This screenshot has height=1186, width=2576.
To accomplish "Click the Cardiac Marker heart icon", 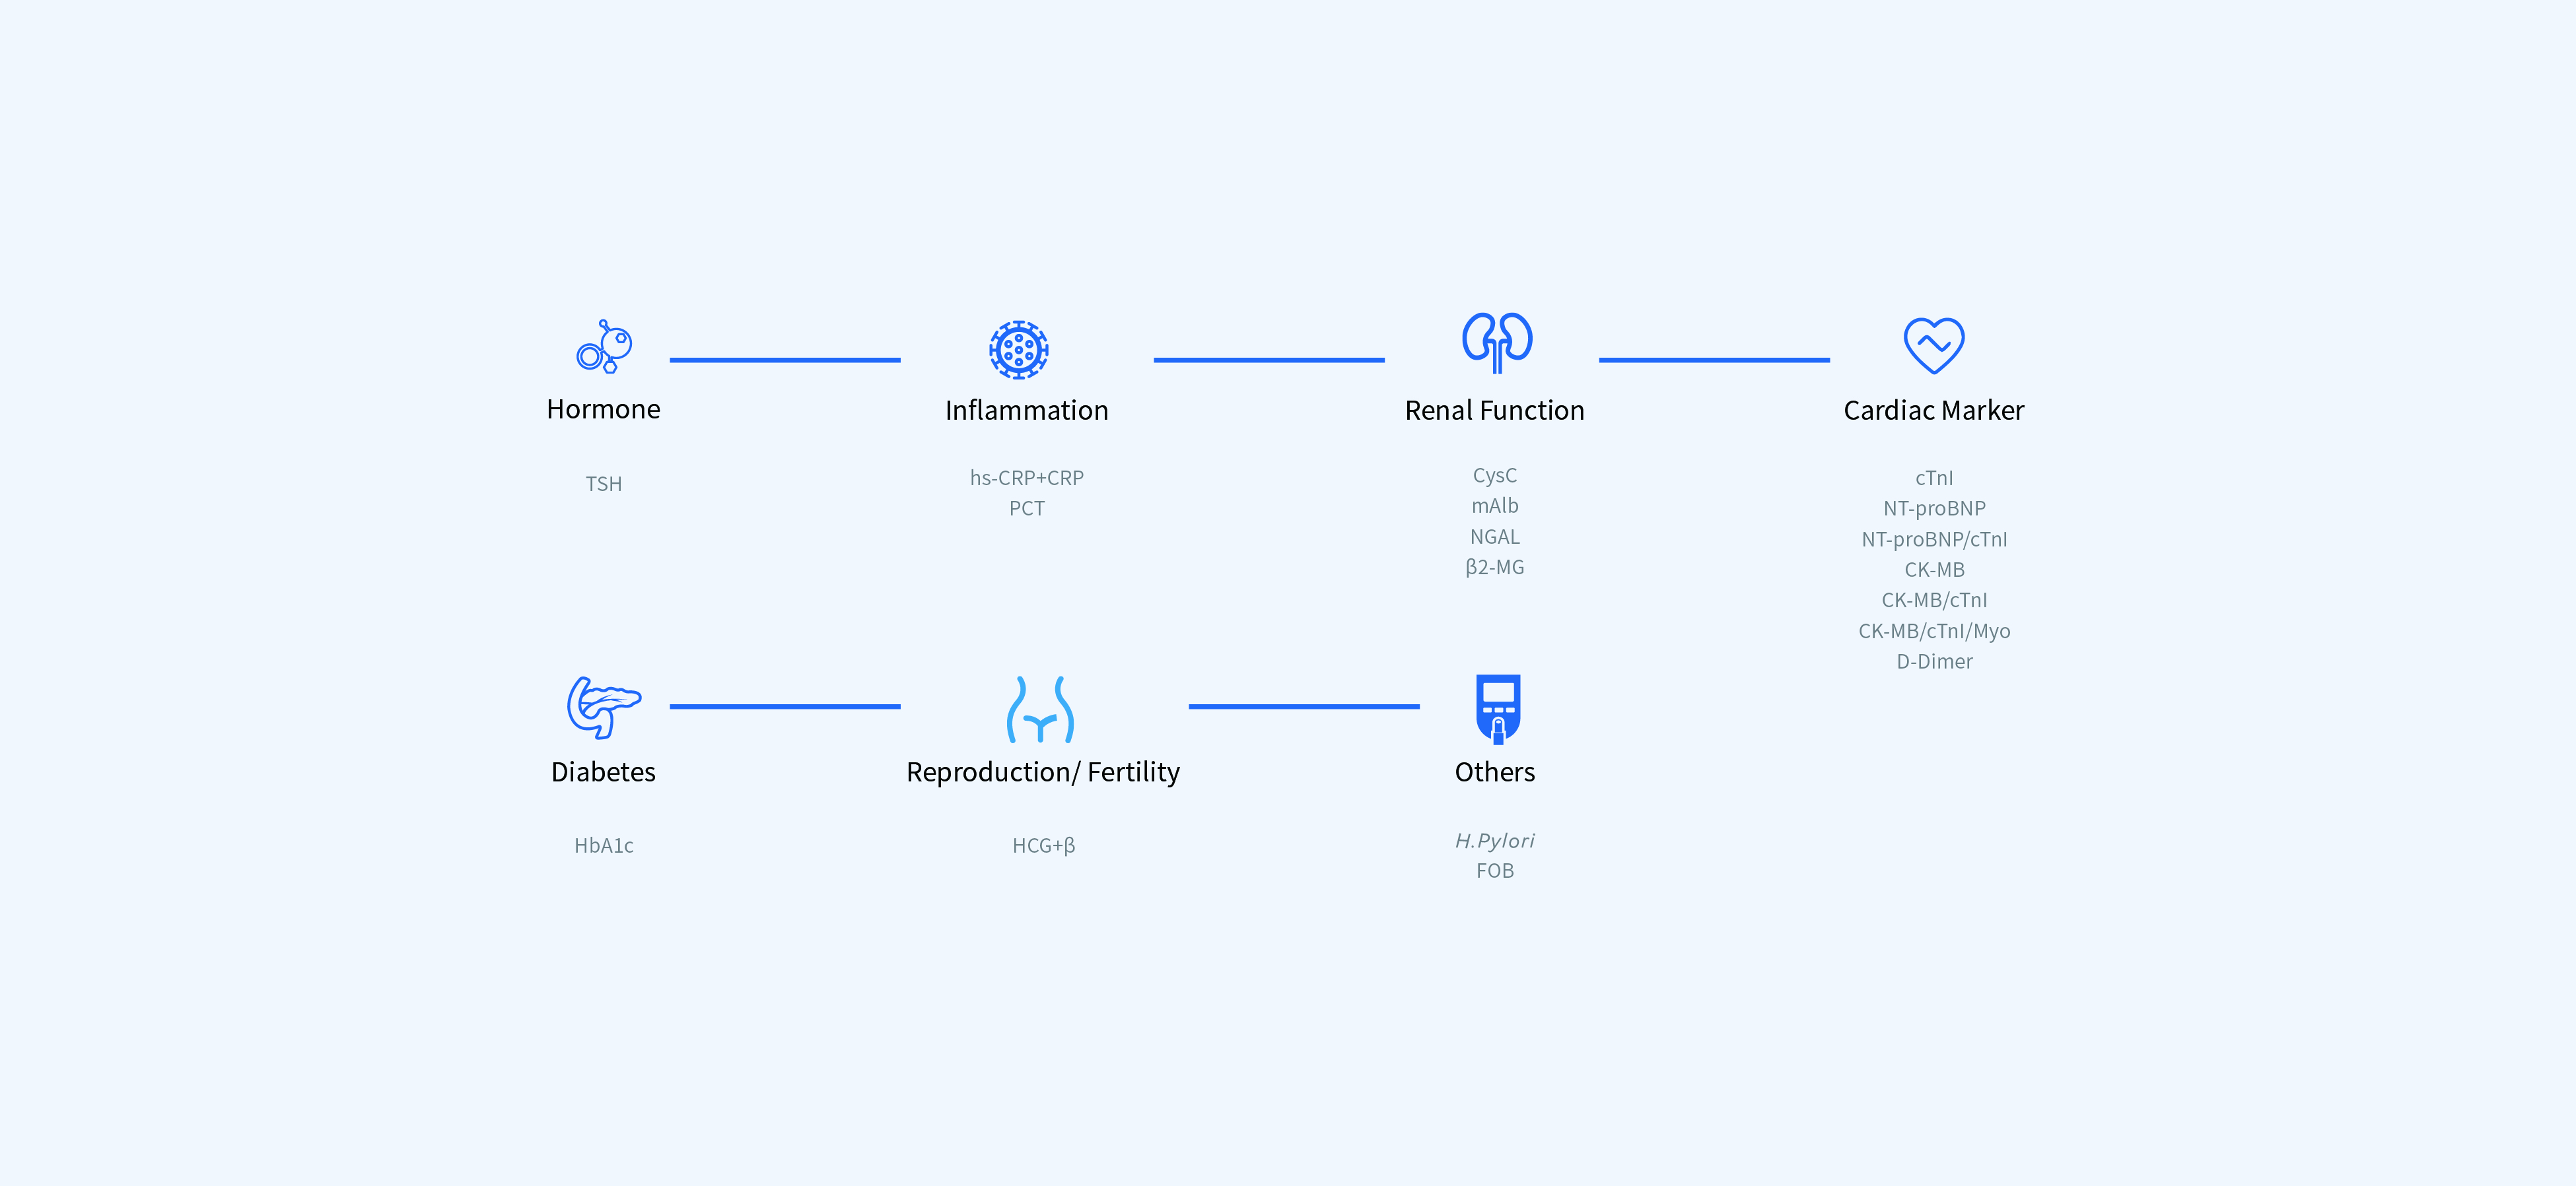I will 1933,345.
